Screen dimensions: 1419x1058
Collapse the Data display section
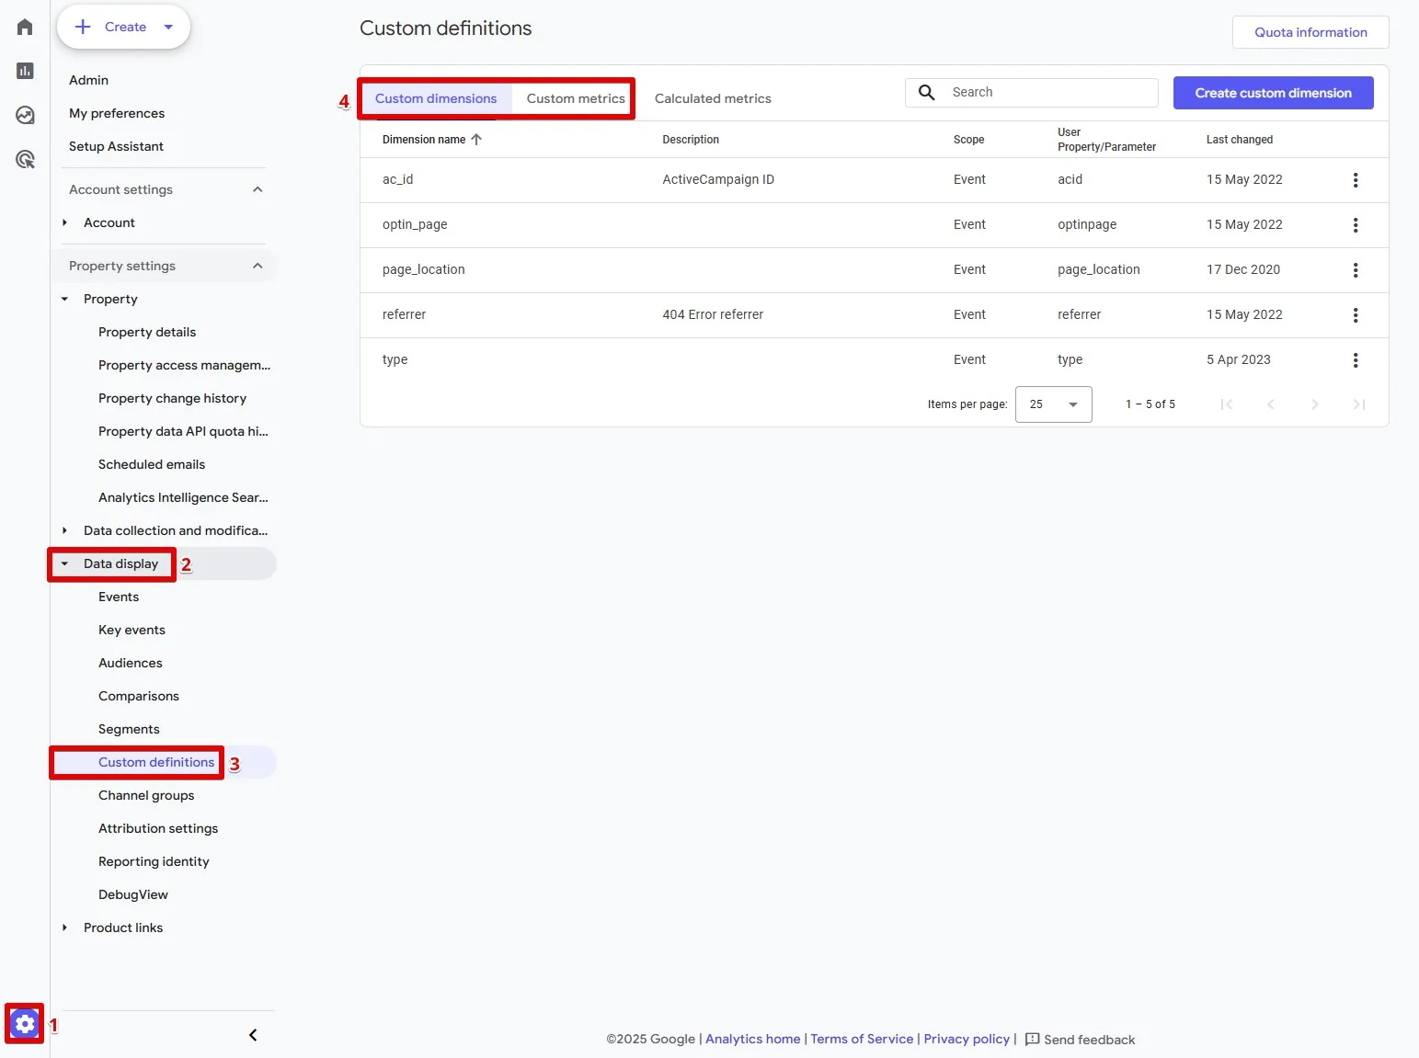64,563
